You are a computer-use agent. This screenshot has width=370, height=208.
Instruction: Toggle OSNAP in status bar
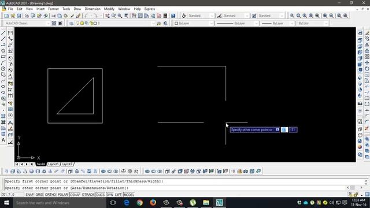[75, 195]
